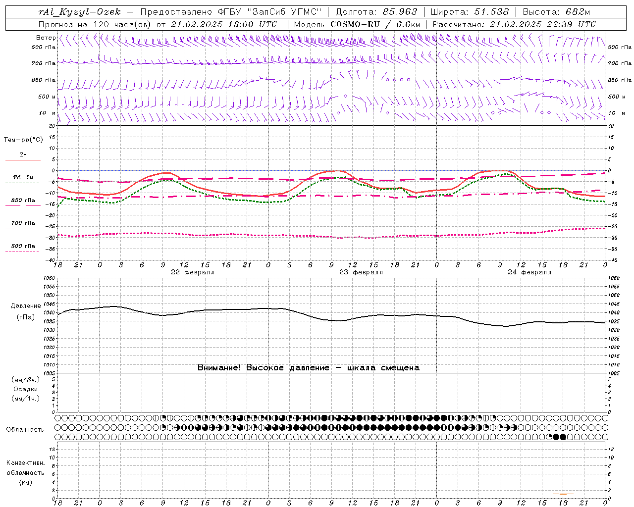Click the filled black circles in the lowest cloud row
The height and width of the screenshot is (507, 634).
559,437
